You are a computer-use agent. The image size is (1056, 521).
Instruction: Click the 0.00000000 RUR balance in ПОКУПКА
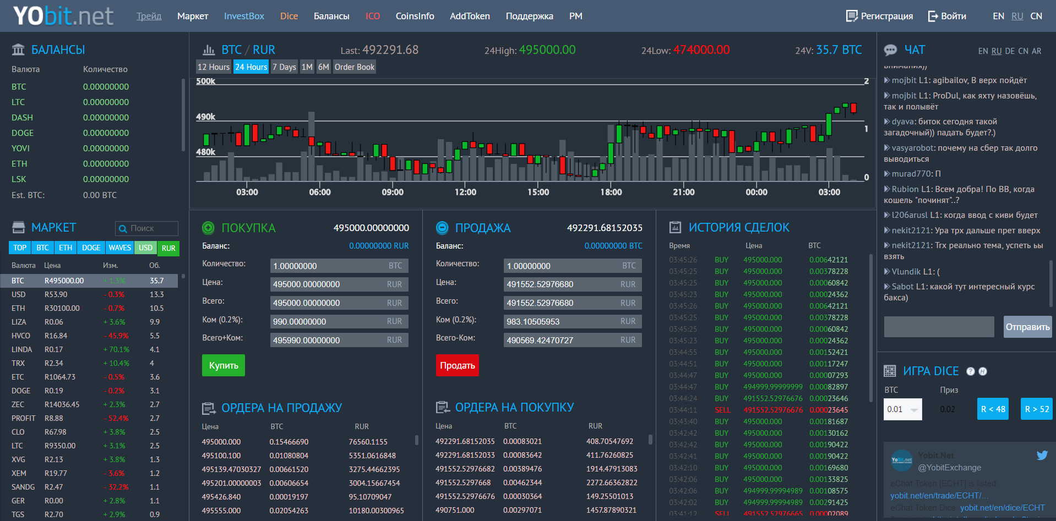click(x=379, y=246)
